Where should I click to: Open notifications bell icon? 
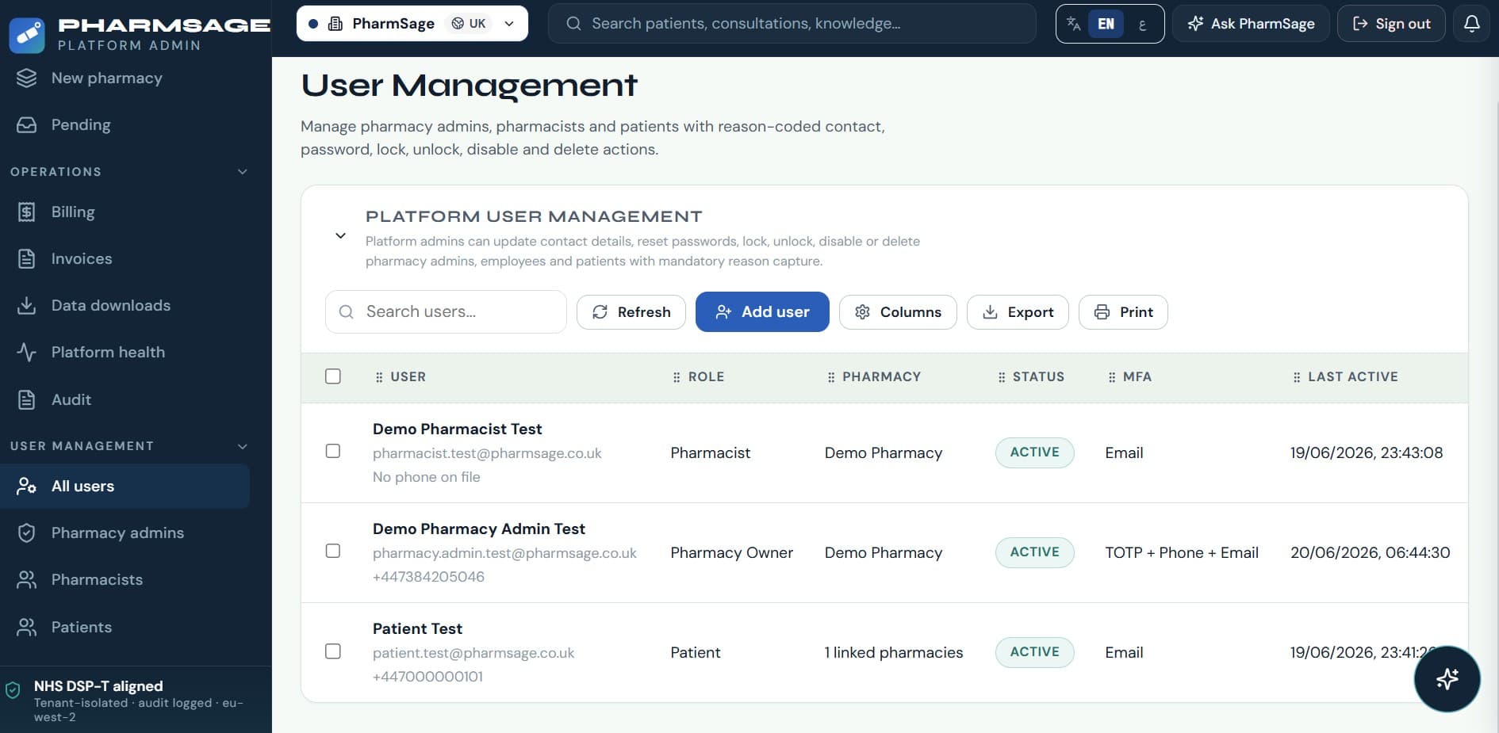coord(1471,24)
